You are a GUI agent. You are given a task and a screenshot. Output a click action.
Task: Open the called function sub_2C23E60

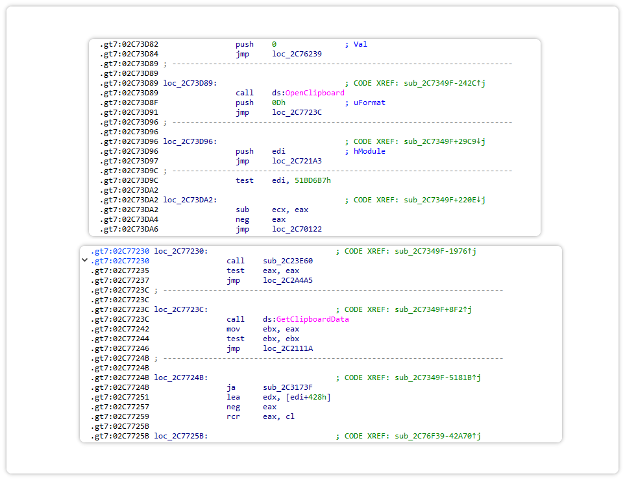(288, 261)
